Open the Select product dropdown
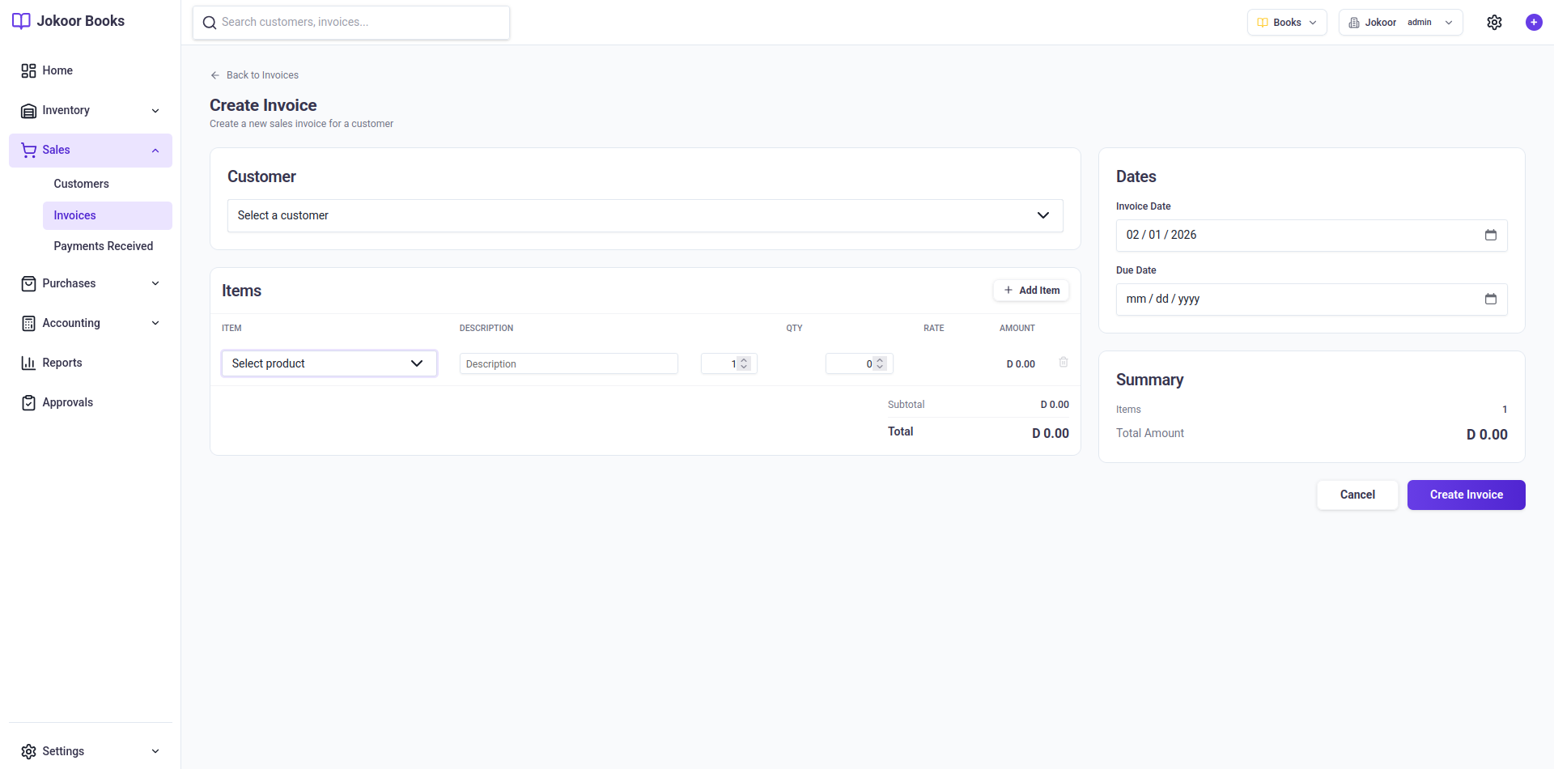 click(329, 363)
